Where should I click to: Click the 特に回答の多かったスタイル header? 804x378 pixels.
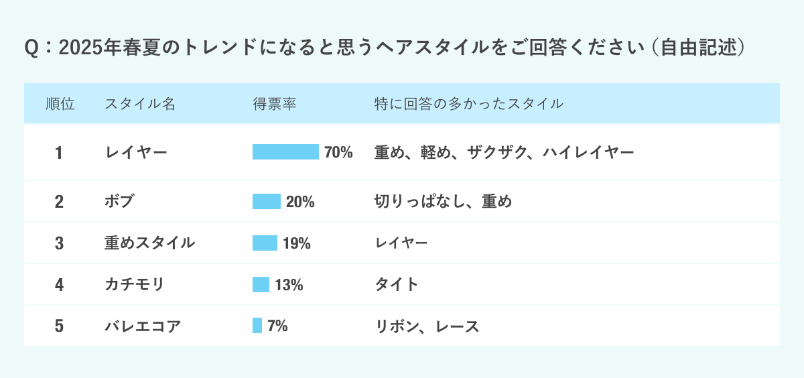468,104
